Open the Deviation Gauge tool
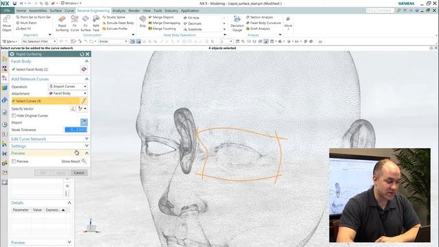This screenshot has height=247, width=439. tap(237, 23)
